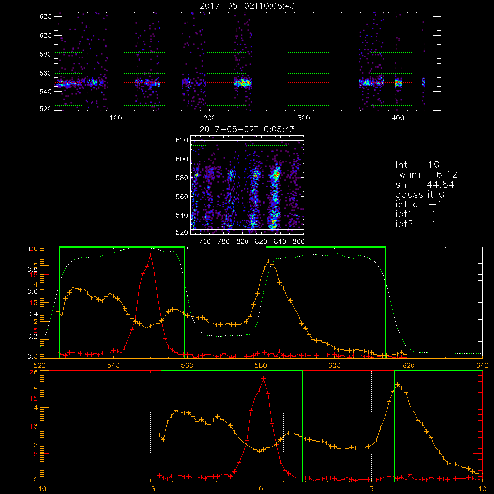The image size is (494, 494).
Task: Click x-axis label 580 on upper line plot
Action: (261, 365)
